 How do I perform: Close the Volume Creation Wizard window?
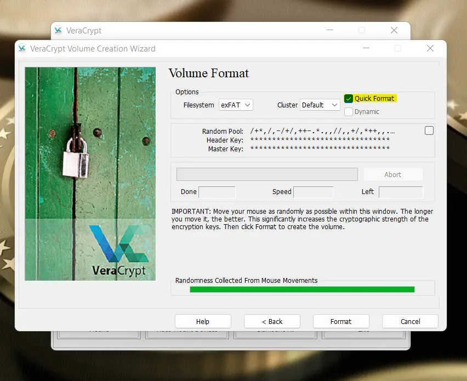[x=430, y=48]
